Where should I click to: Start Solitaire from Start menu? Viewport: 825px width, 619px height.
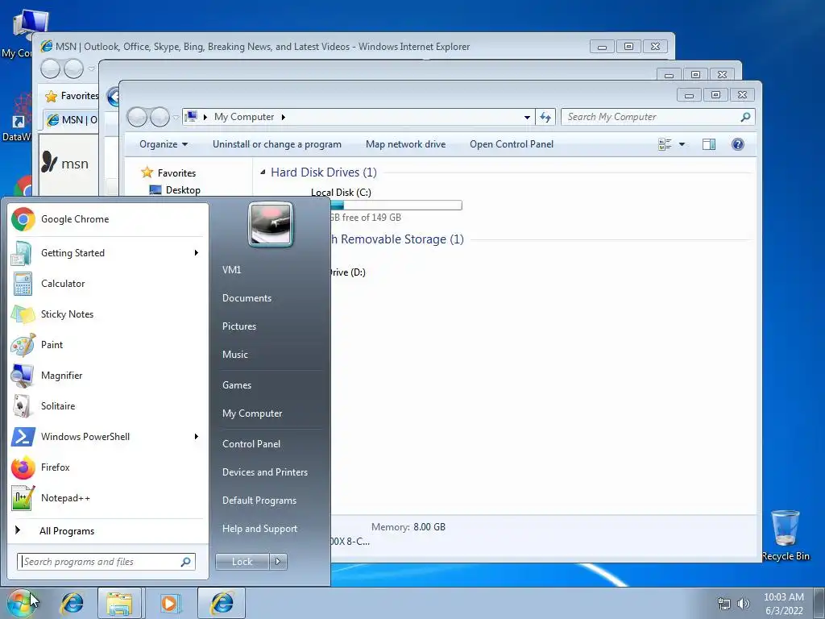coord(108,406)
